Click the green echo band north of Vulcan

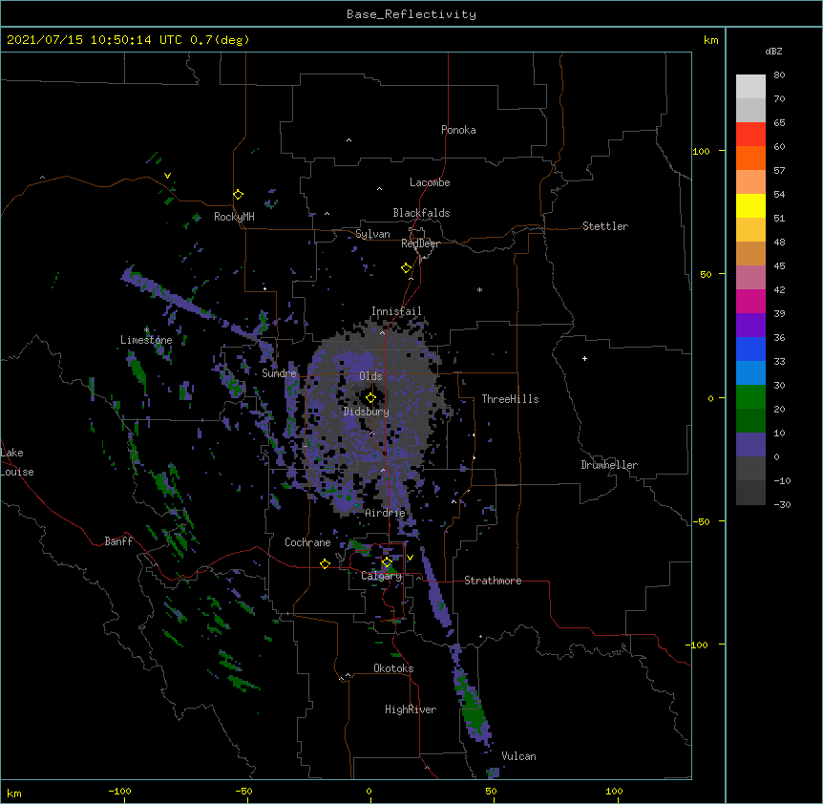[x=473, y=708]
